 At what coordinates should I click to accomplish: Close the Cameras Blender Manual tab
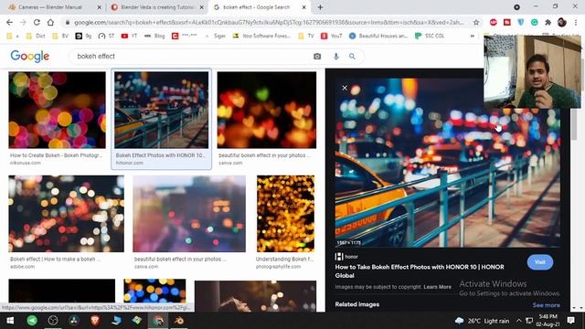coord(99,7)
